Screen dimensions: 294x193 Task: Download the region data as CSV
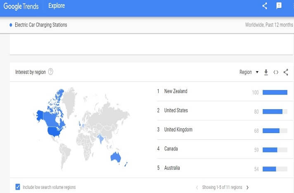pos(266,72)
